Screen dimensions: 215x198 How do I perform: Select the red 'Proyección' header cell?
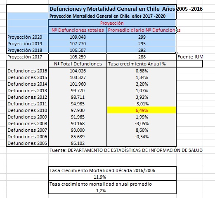point(112,23)
